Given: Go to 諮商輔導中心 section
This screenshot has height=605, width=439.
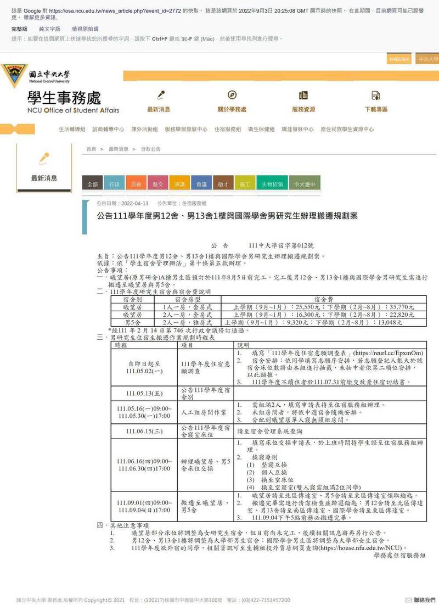Looking at the screenshot, I should 108,129.
